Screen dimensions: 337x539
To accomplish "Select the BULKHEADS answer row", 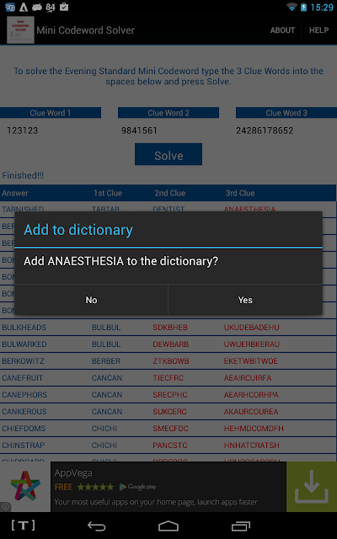I will tap(168, 328).
